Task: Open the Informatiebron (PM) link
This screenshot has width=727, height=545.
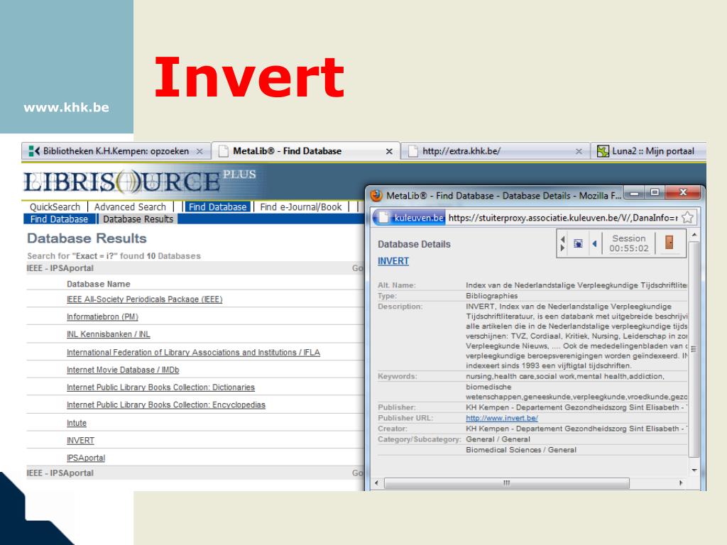Action: (102, 317)
